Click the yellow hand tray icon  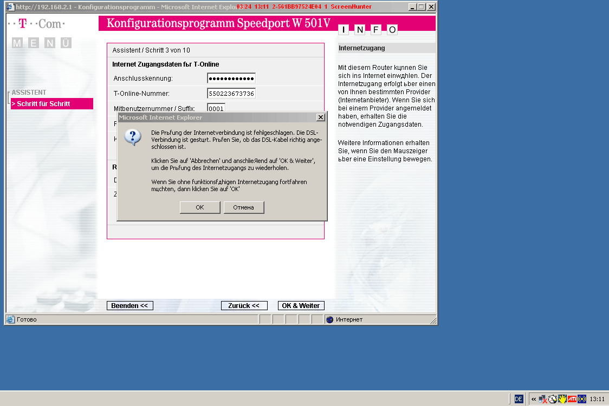[562, 398]
